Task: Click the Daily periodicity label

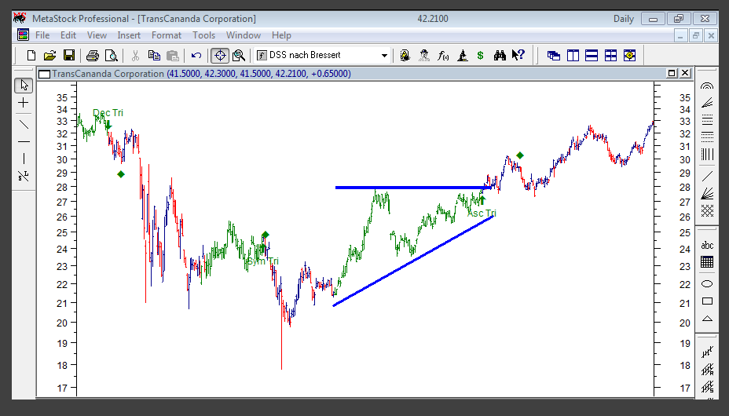Action: (x=624, y=19)
